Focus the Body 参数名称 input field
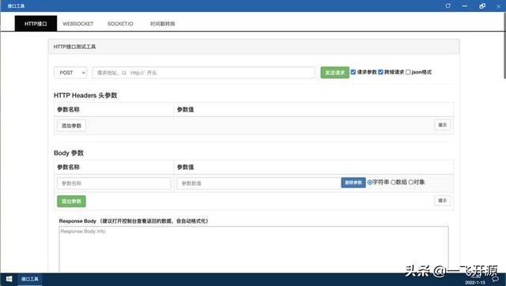 point(114,183)
